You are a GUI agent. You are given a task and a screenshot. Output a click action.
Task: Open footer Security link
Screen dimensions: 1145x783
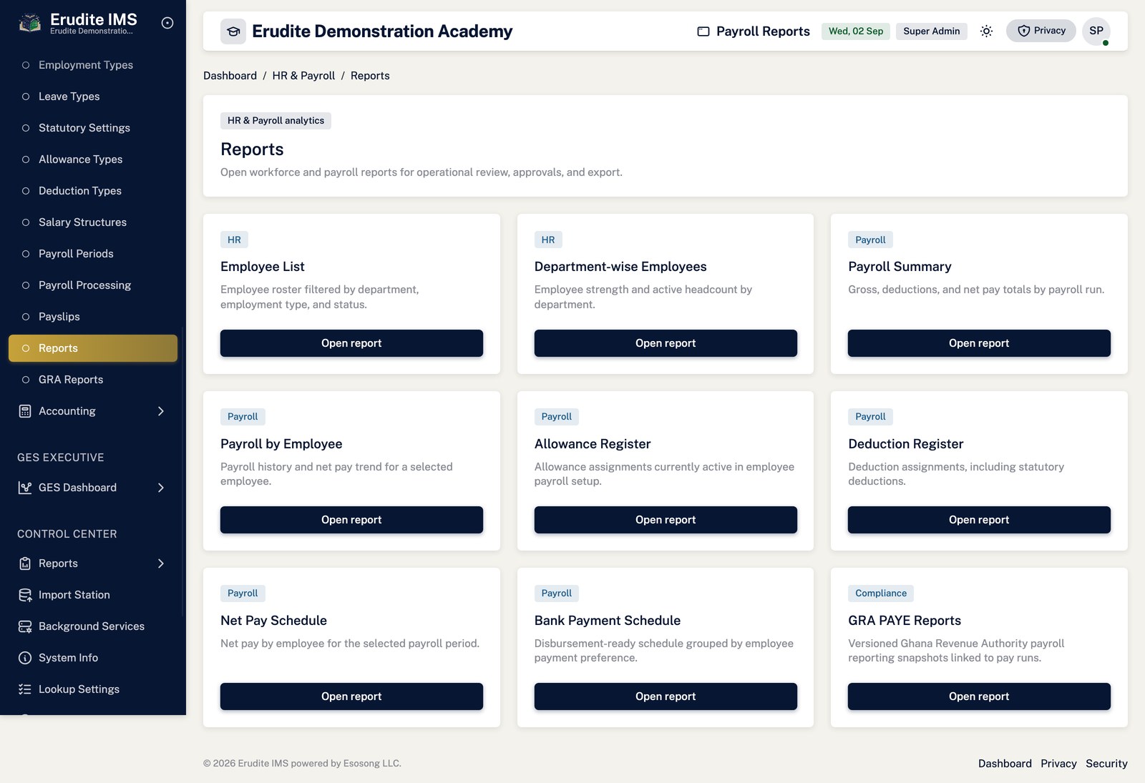[x=1106, y=764]
